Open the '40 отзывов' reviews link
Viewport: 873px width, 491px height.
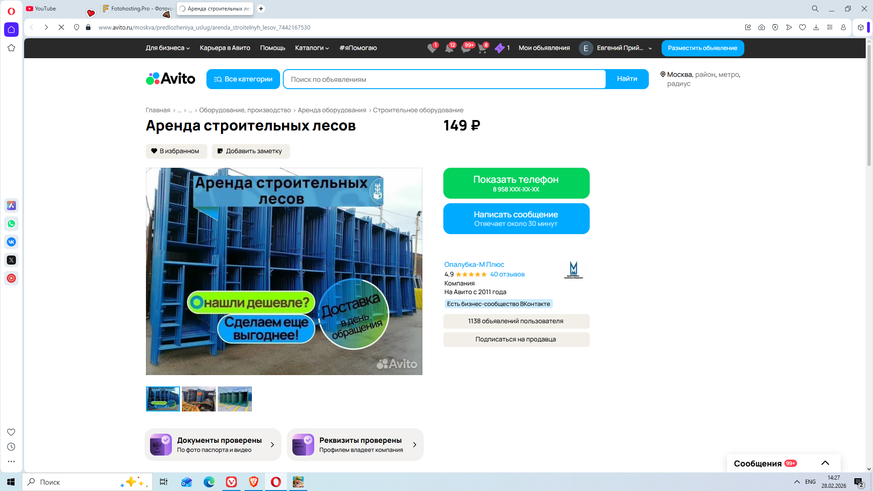coord(507,275)
